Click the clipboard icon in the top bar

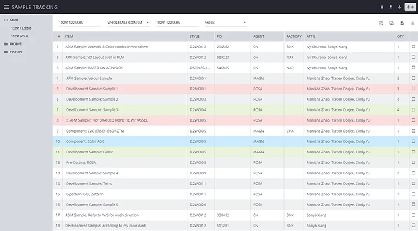tap(382, 7)
